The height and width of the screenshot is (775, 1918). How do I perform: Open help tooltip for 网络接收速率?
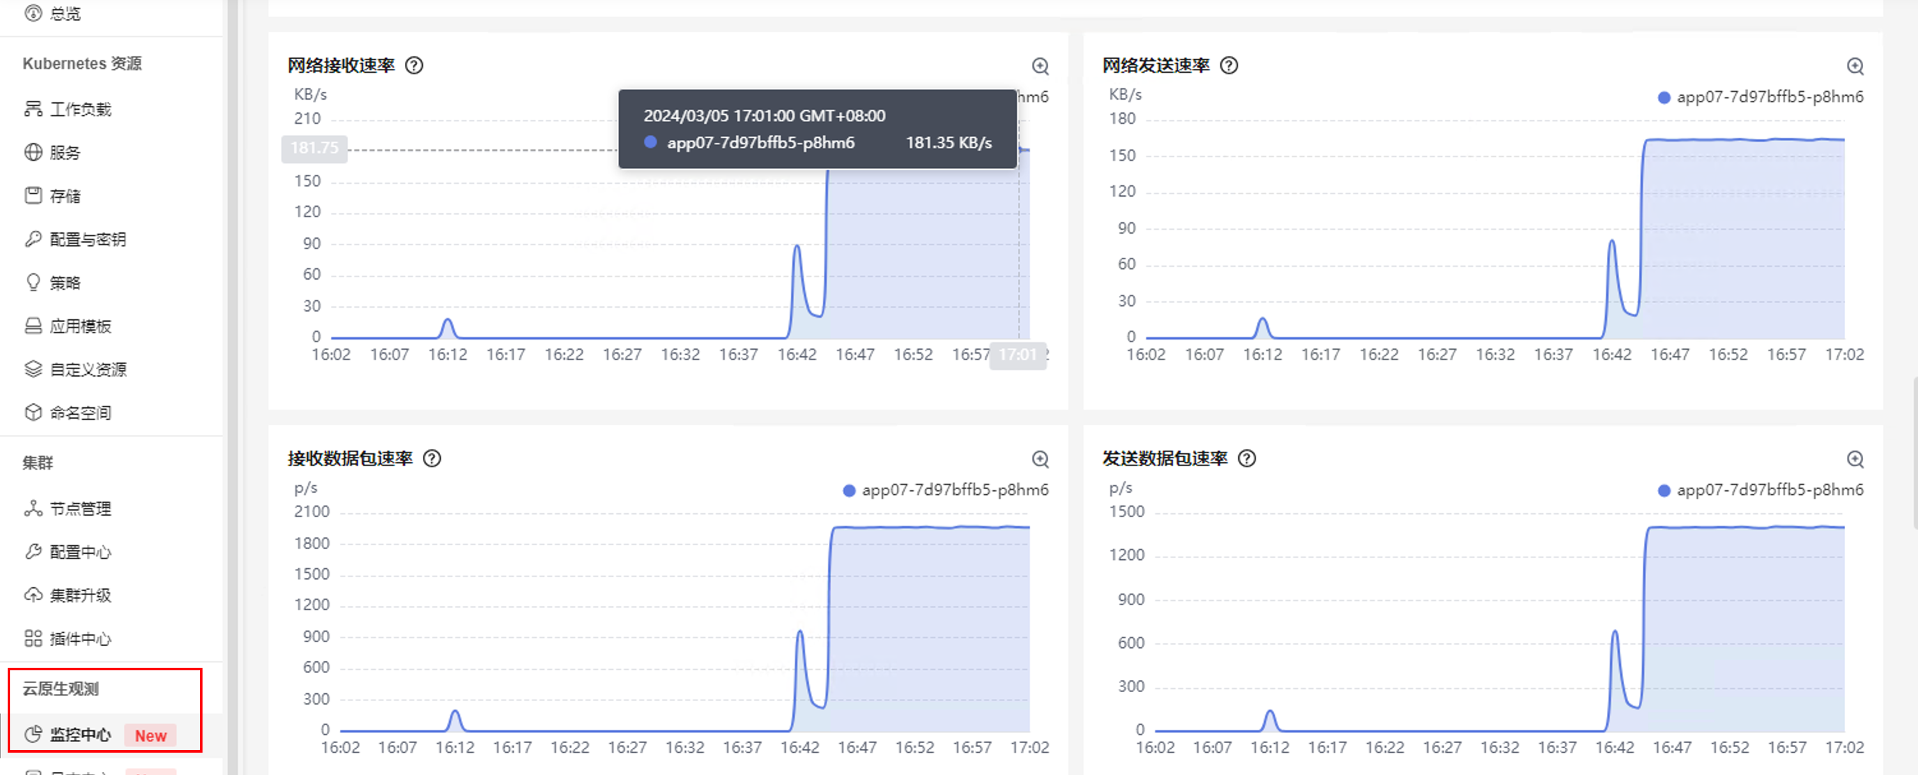pyautogui.click(x=414, y=66)
